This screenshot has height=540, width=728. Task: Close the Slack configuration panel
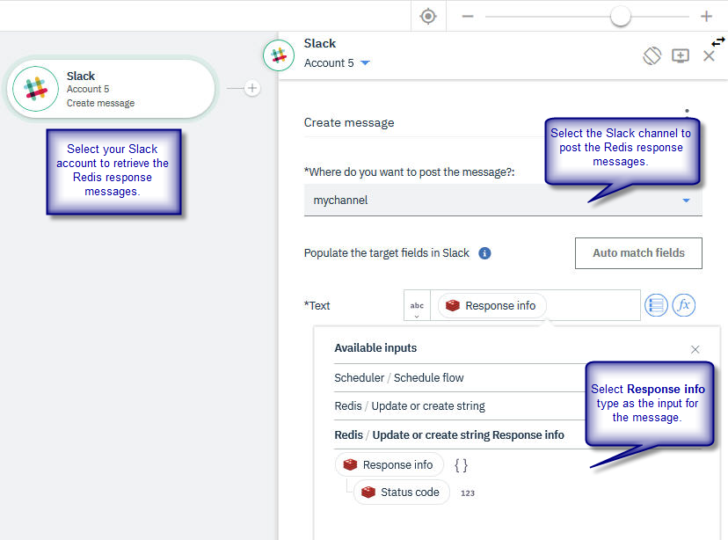pos(709,56)
